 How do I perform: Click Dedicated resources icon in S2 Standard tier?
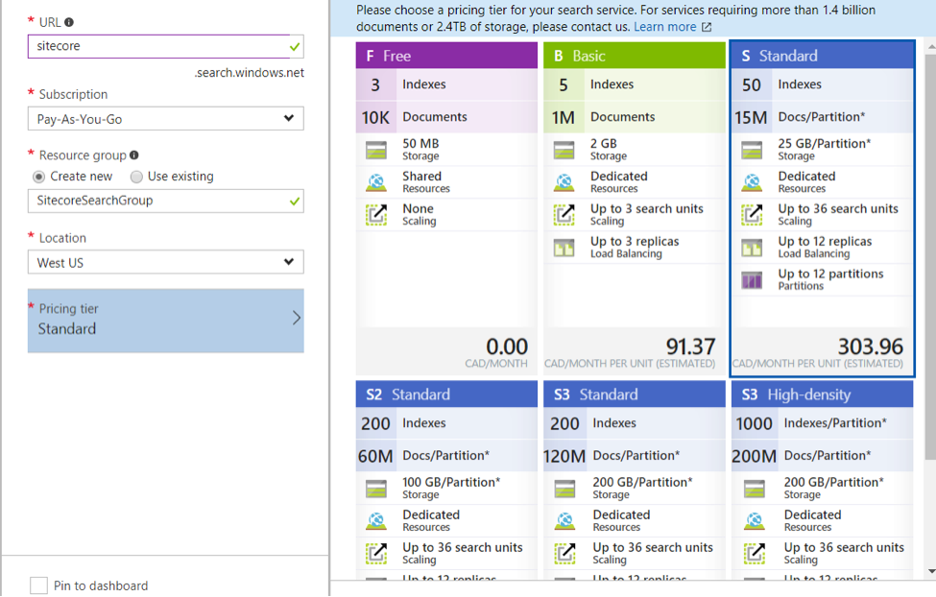(375, 521)
